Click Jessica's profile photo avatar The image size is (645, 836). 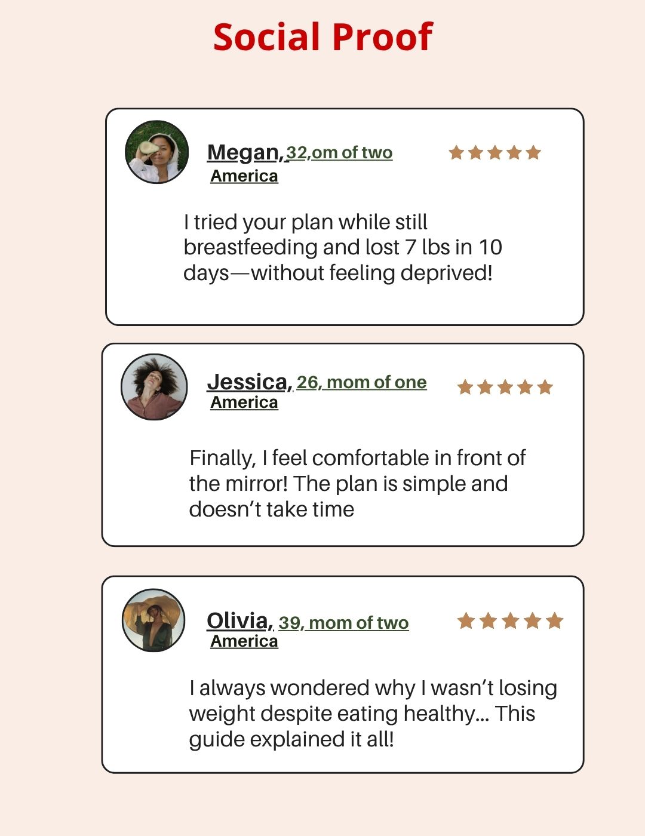point(154,387)
